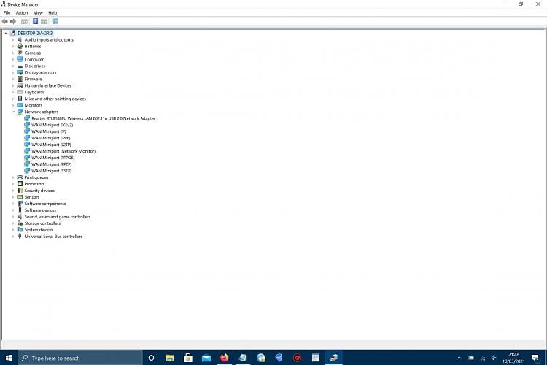Select WAN Miniport (IKEv2)
The height and width of the screenshot is (365, 547).
click(x=52, y=125)
